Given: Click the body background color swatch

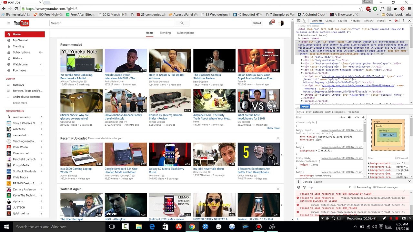Looking at the screenshot, I should (319, 151).
